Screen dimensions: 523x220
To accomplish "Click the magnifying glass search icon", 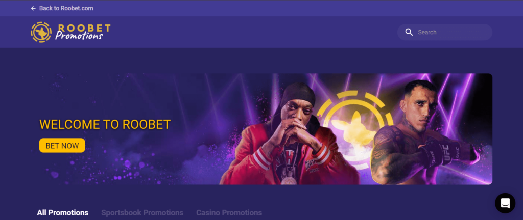I will pyautogui.click(x=409, y=32).
